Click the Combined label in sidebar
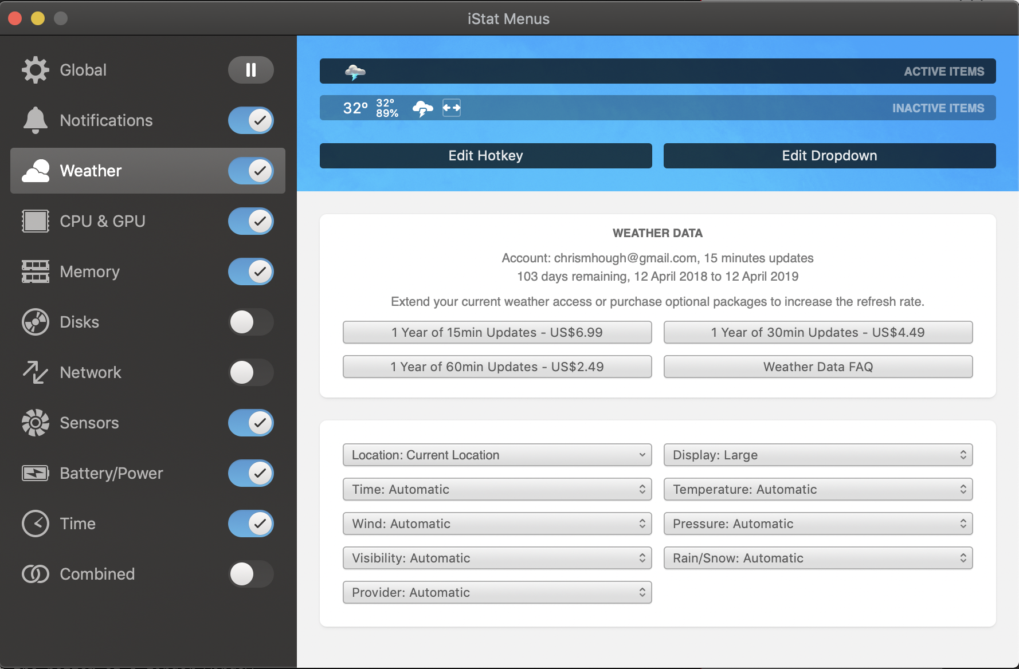 click(97, 574)
